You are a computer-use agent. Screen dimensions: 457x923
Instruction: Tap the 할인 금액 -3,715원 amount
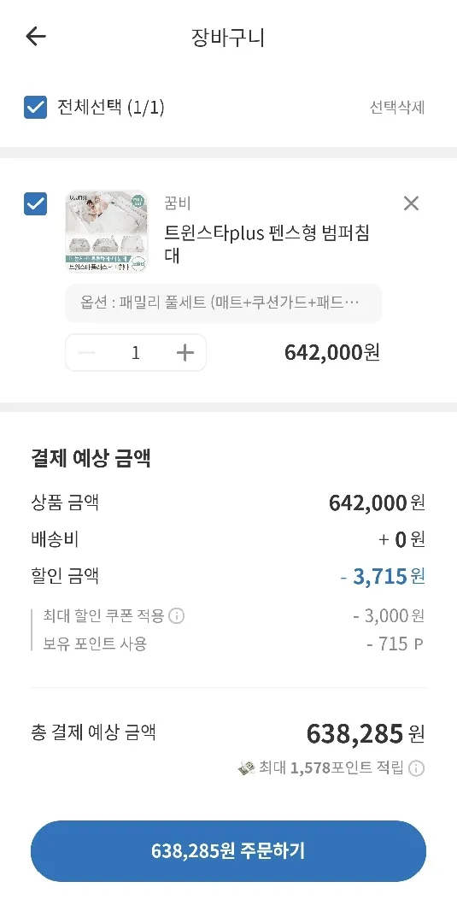click(383, 576)
